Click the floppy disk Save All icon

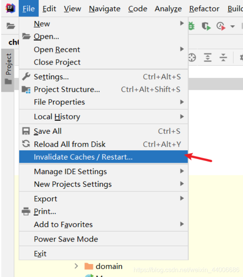click(x=26, y=131)
